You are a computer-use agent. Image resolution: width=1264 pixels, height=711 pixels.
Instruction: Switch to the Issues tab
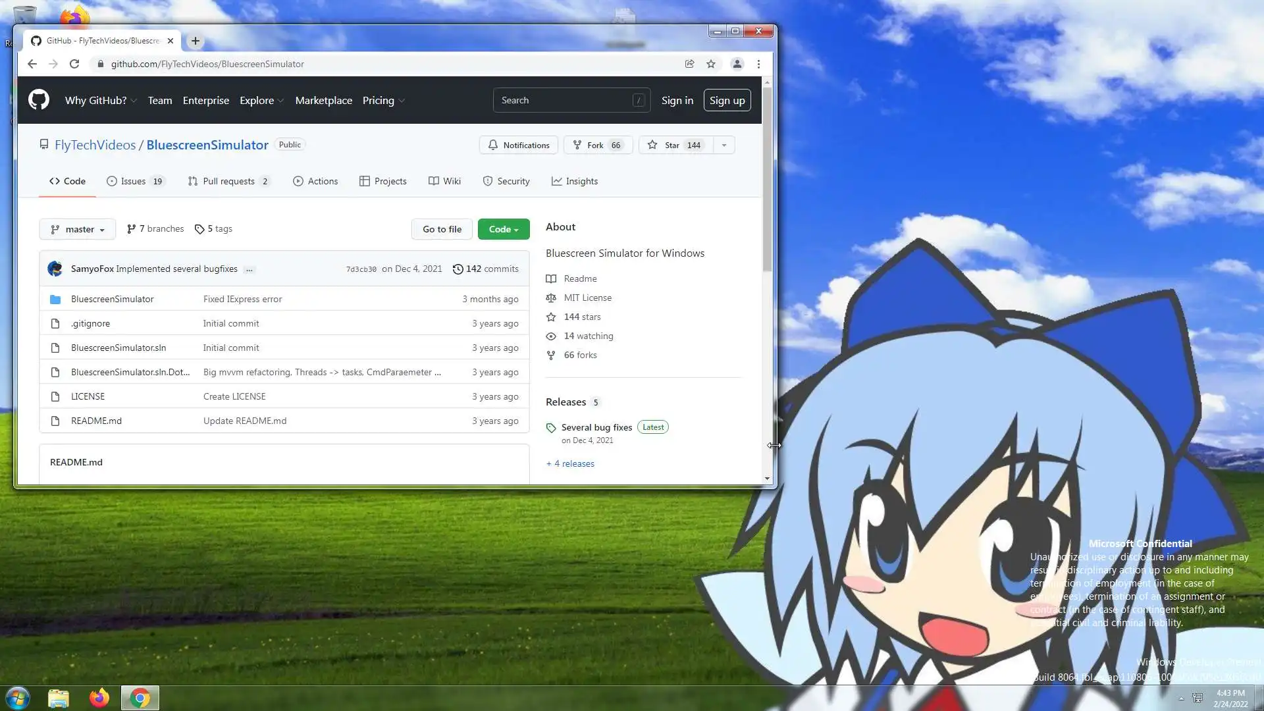[x=135, y=181]
